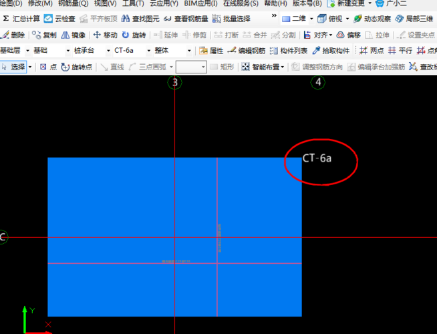Expand the 整体 dropdown
Screen dimensions: 437x334
point(189,51)
